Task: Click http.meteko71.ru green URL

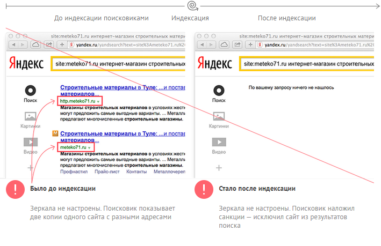Action: tap(77, 101)
